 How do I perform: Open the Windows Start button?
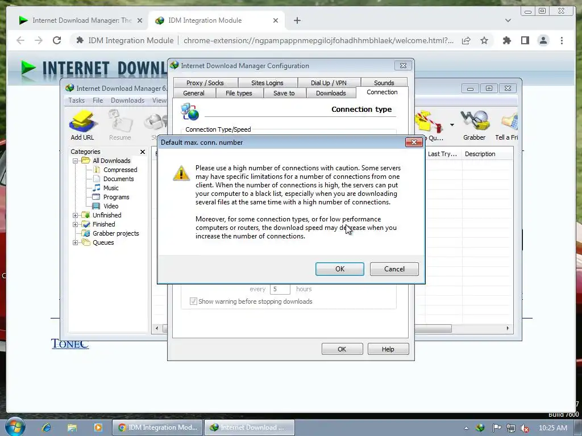pyautogui.click(x=15, y=427)
